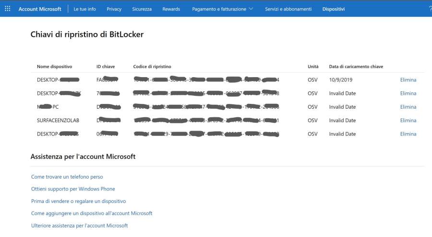Go to the Privacy menu item
Screen dimensions: 432x237
point(114,9)
